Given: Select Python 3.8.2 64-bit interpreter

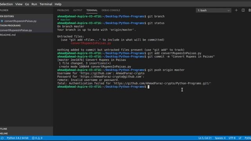Looking at the screenshot, I should (x=17, y=138).
